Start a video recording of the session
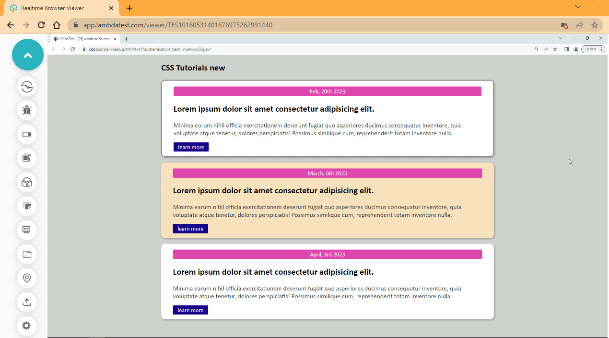609x338 pixels. coord(27,134)
